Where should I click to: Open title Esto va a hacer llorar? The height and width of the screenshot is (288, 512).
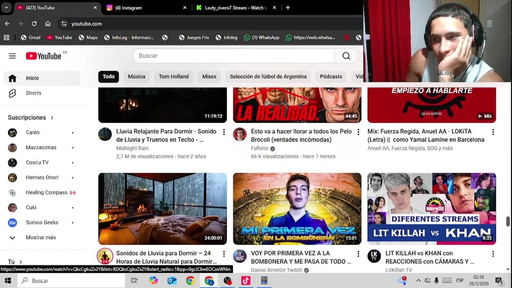301,136
